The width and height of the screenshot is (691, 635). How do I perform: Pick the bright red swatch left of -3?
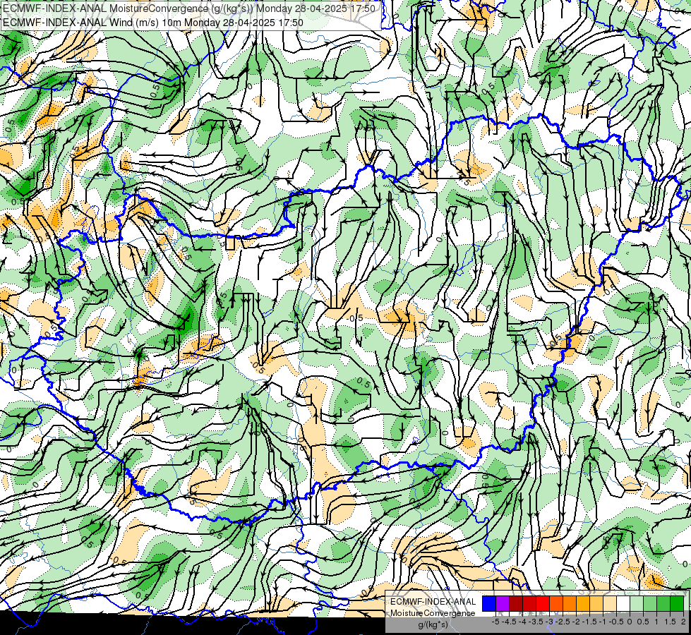click(x=543, y=604)
